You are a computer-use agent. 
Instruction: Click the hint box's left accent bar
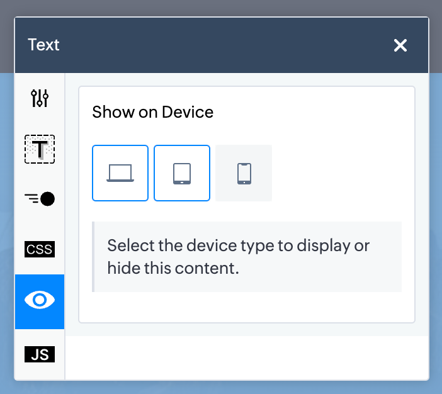pyautogui.click(x=93, y=257)
